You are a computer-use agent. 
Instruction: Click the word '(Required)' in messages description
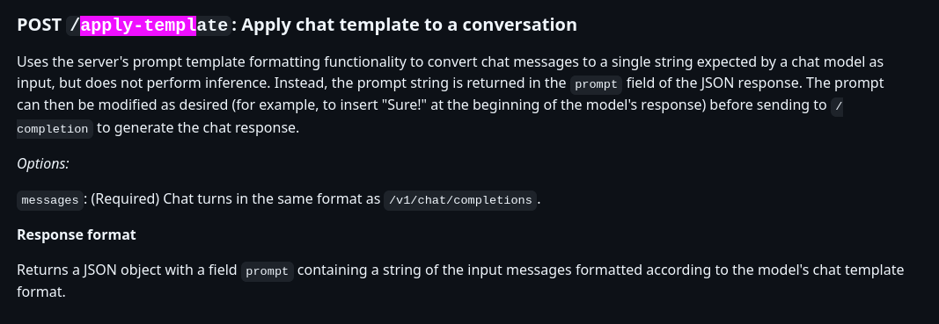pos(125,199)
